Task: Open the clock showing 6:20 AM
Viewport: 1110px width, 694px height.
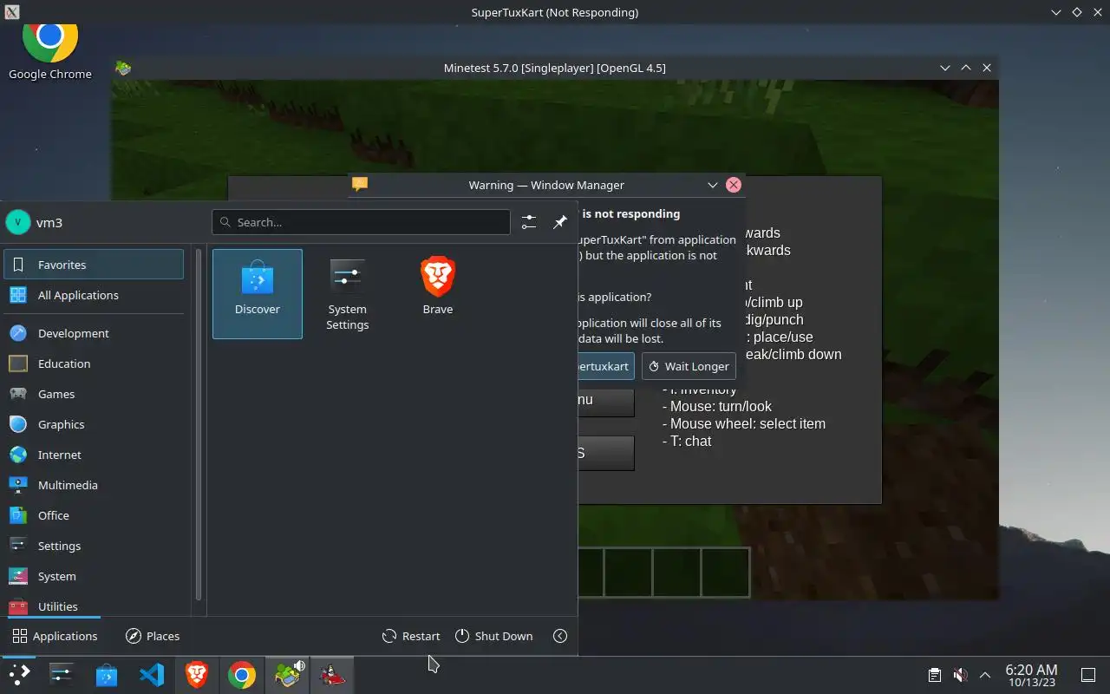Action: [1031, 675]
